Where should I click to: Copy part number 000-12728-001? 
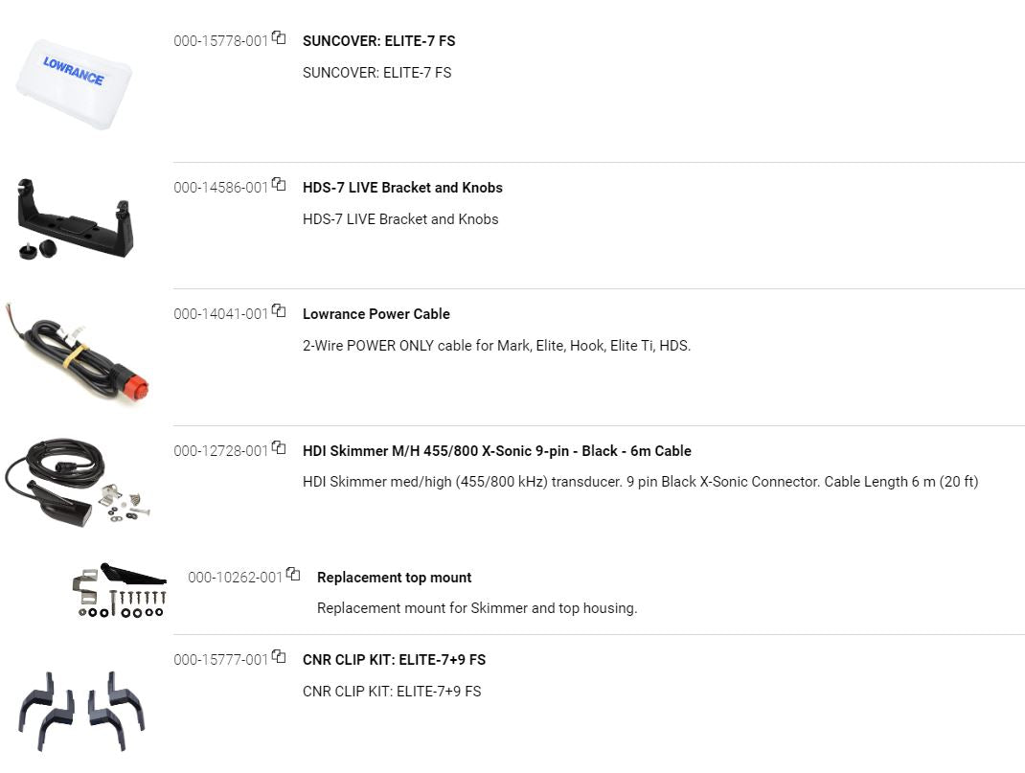279,447
